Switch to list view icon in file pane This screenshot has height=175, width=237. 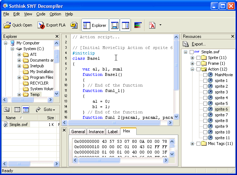pyautogui.click(x=17, y=110)
